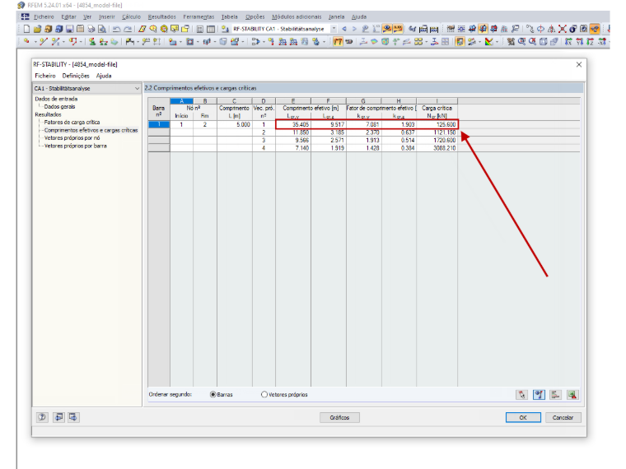Image resolution: width=626 pixels, height=469 pixels.
Task: Click the nodal support icon in second toolbar
Action: click(x=92, y=41)
